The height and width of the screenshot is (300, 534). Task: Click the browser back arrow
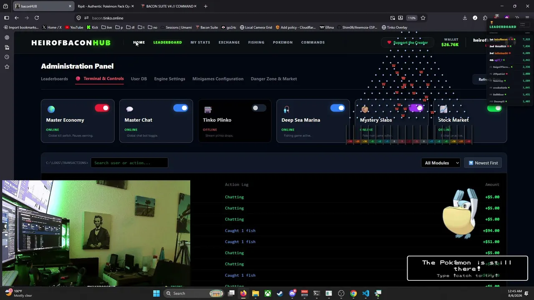17,18
